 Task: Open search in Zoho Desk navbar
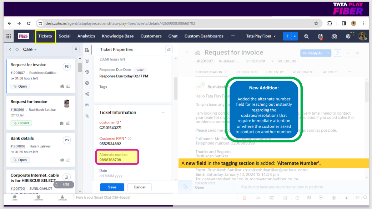coord(307,36)
